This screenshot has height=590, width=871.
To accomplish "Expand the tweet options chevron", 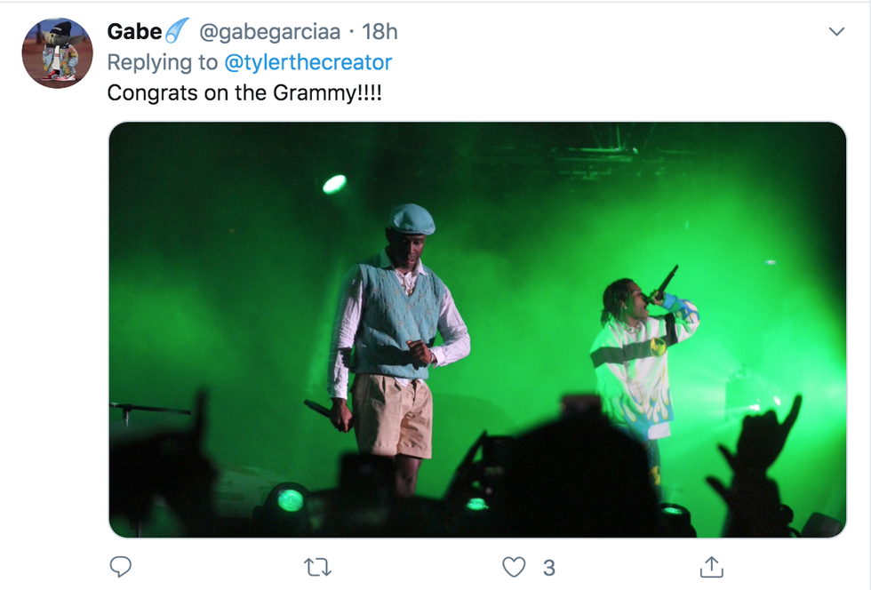I will [836, 32].
